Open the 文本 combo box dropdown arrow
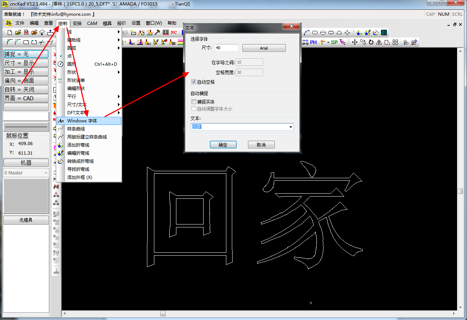The image size is (467, 320). pos(291,127)
